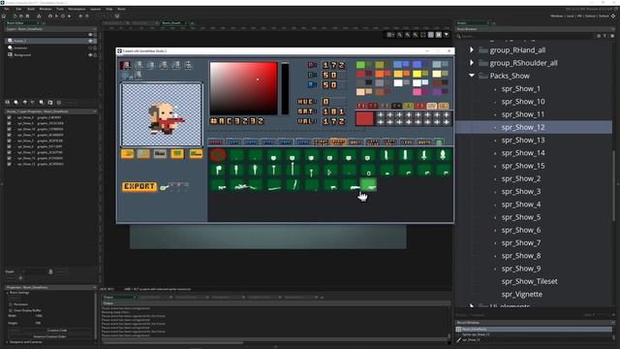Expand the group_RHand_all folder

472,49
